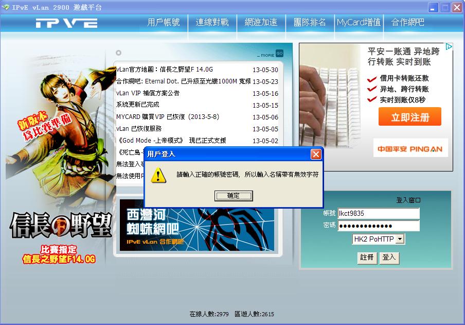Click the 密碼 password field

379,226
